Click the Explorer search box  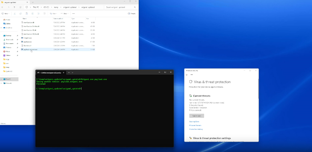(x=121, y=7)
